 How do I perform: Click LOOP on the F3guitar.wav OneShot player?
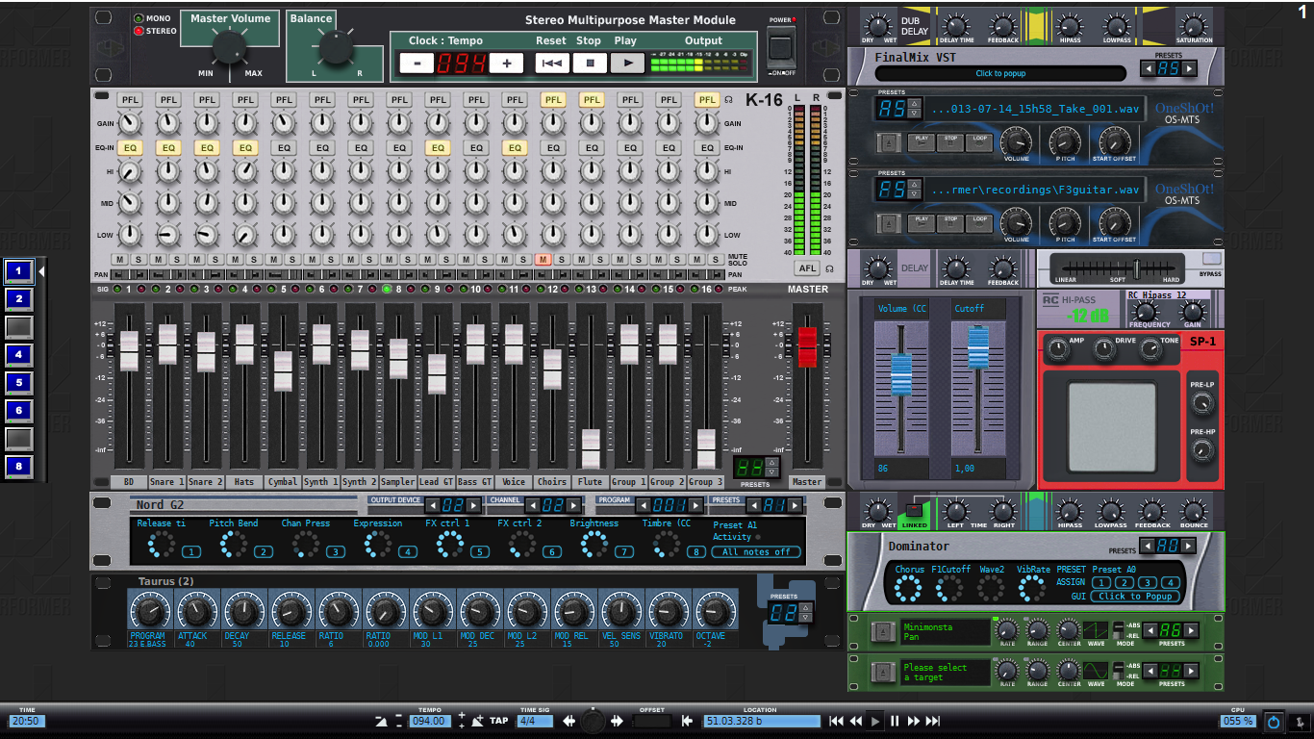[979, 221]
